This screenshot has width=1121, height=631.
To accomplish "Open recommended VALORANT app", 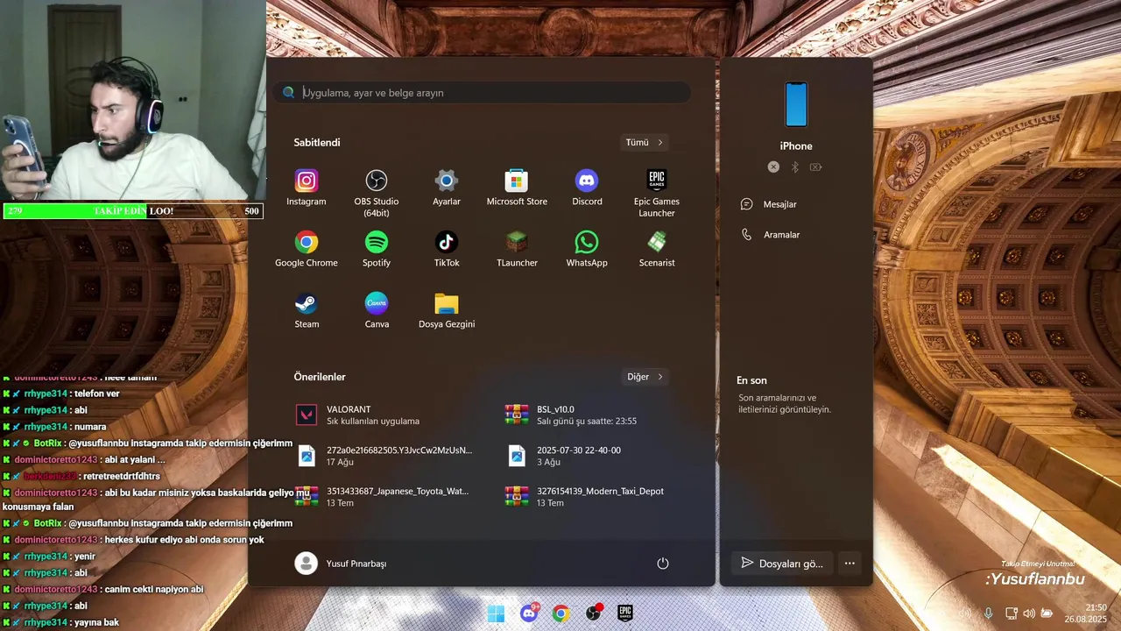I will tap(389, 415).
